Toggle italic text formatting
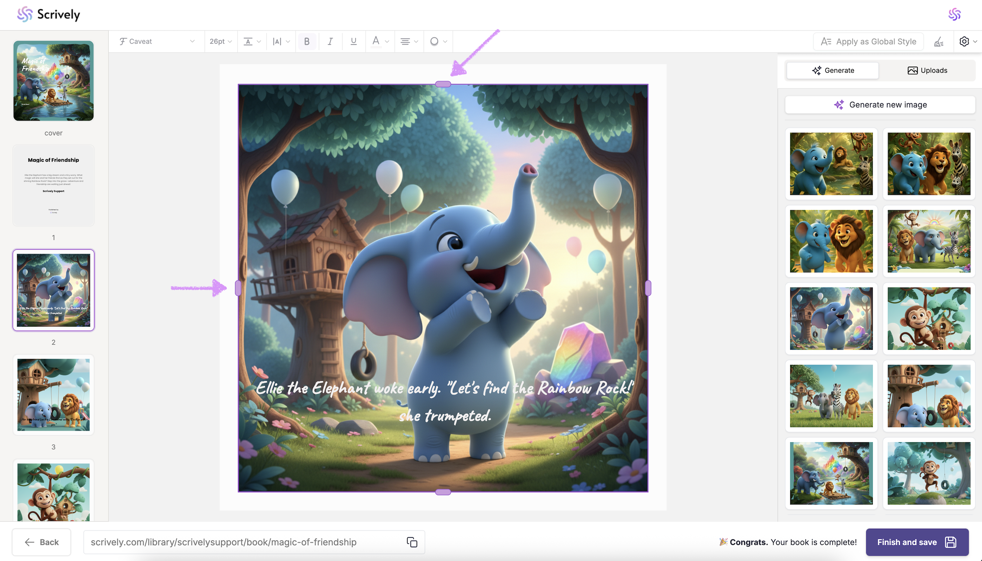 click(x=330, y=41)
